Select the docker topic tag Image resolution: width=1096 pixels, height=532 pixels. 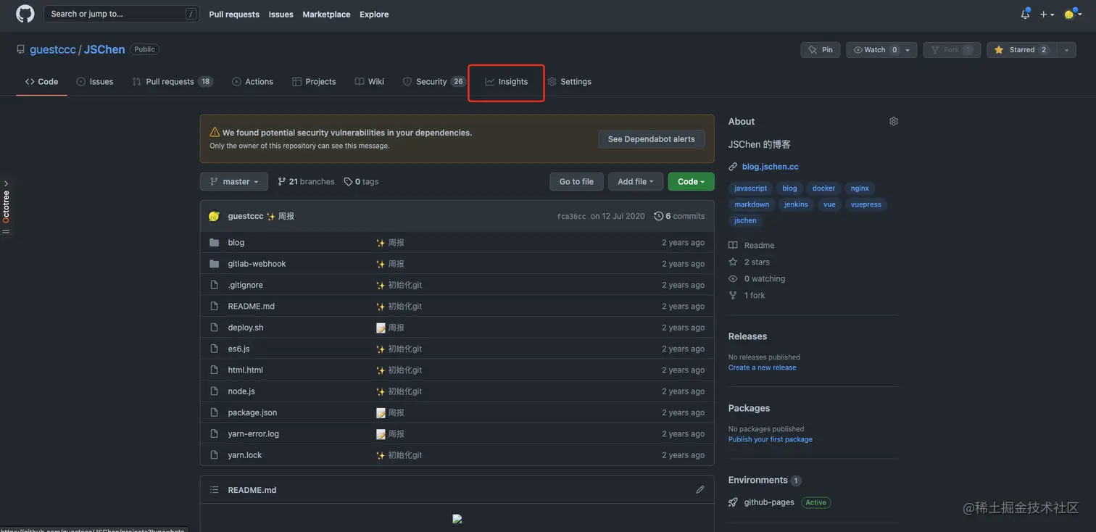tap(823, 188)
